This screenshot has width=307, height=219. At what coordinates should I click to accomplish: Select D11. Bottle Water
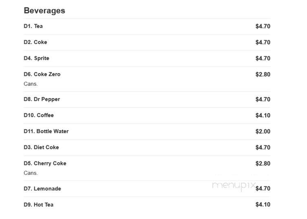coord(147,132)
